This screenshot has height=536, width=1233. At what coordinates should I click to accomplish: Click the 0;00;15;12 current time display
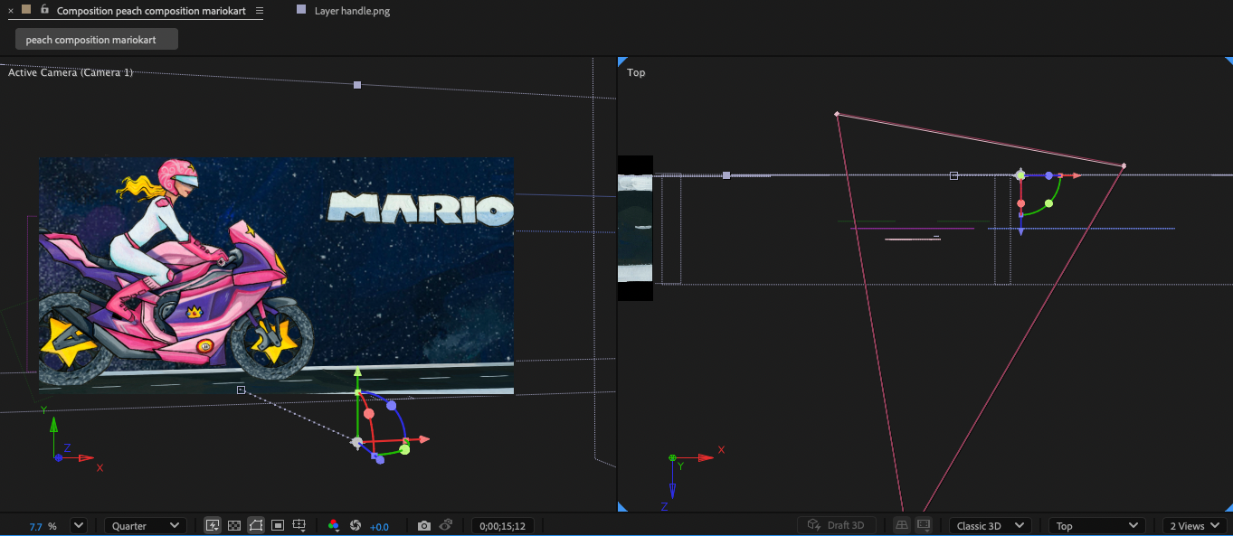503,526
